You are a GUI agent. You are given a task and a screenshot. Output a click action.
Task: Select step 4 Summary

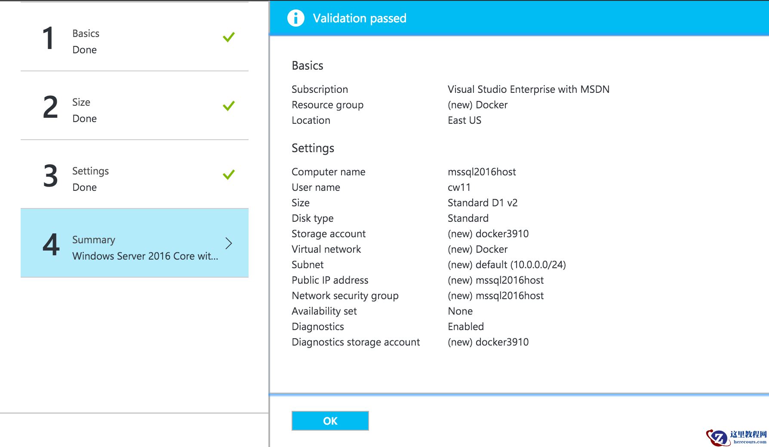[135, 243]
